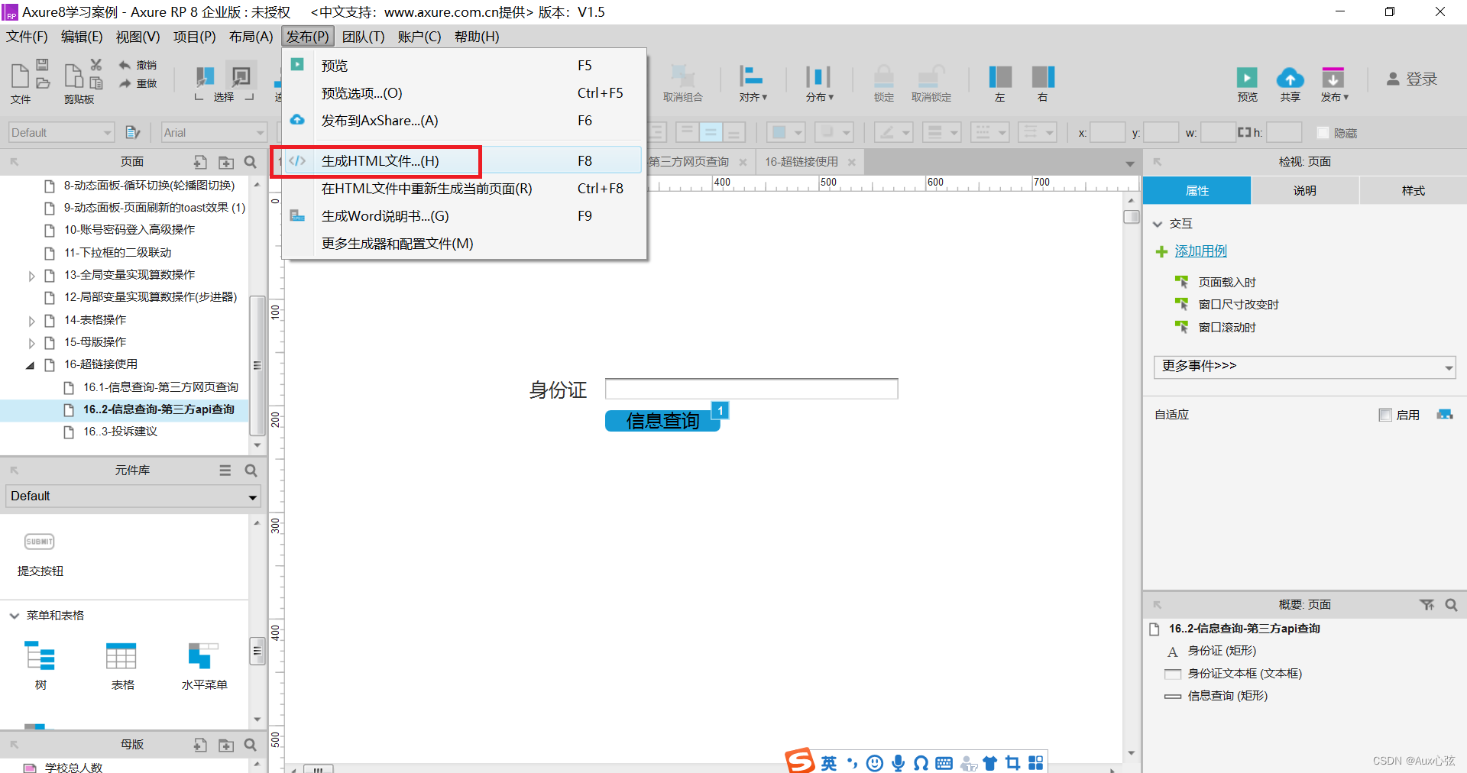Select 更多生成器和配置文件 menu item
This screenshot has width=1467, height=773.
pos(464,244)
